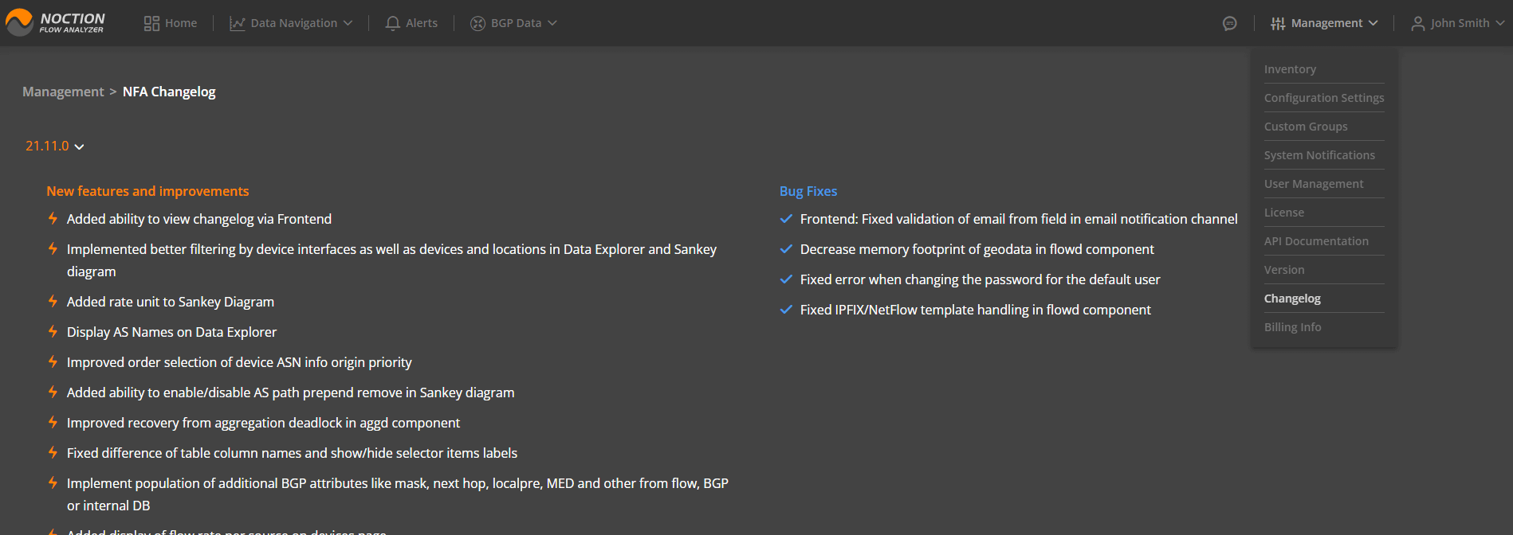Click 'Decrease memory footprint of geodata' line
The image size is (1513, 535).
pyautogui.click(x=977, y=249)
